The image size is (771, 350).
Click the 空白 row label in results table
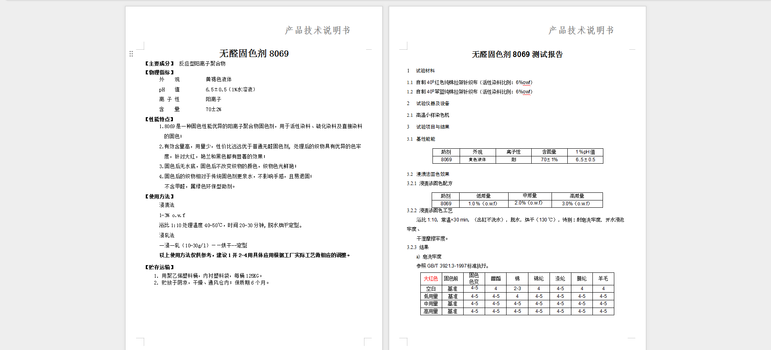click(430, 289)
